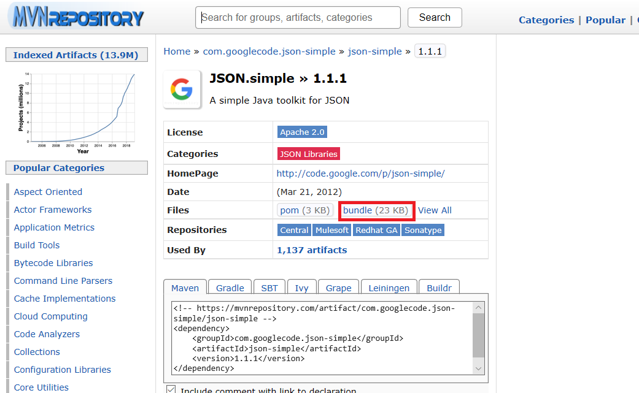The image size is (639, 393).
Task: Open the JSON Libraries category tag
Action: point(309,154)
